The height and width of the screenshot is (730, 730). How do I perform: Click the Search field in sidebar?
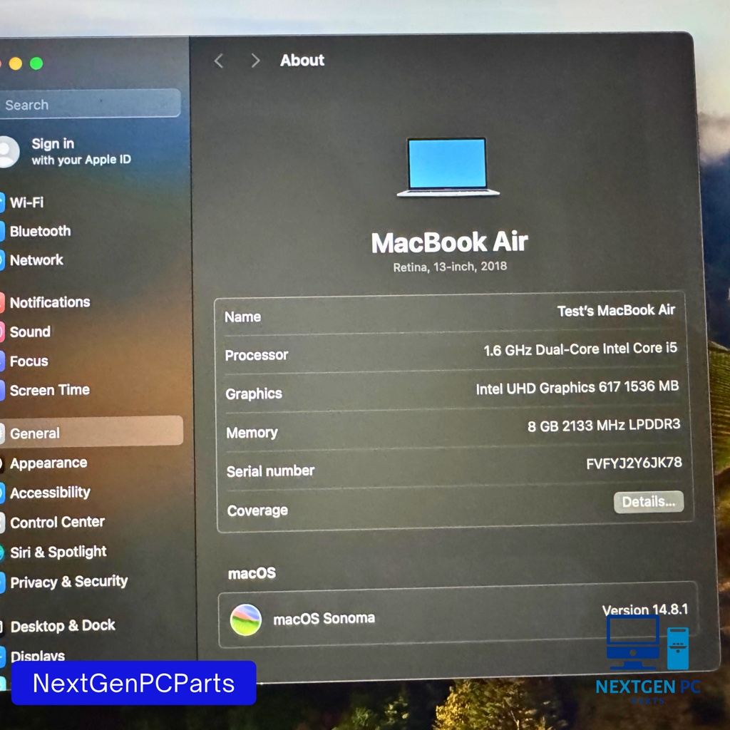(89, 104)
